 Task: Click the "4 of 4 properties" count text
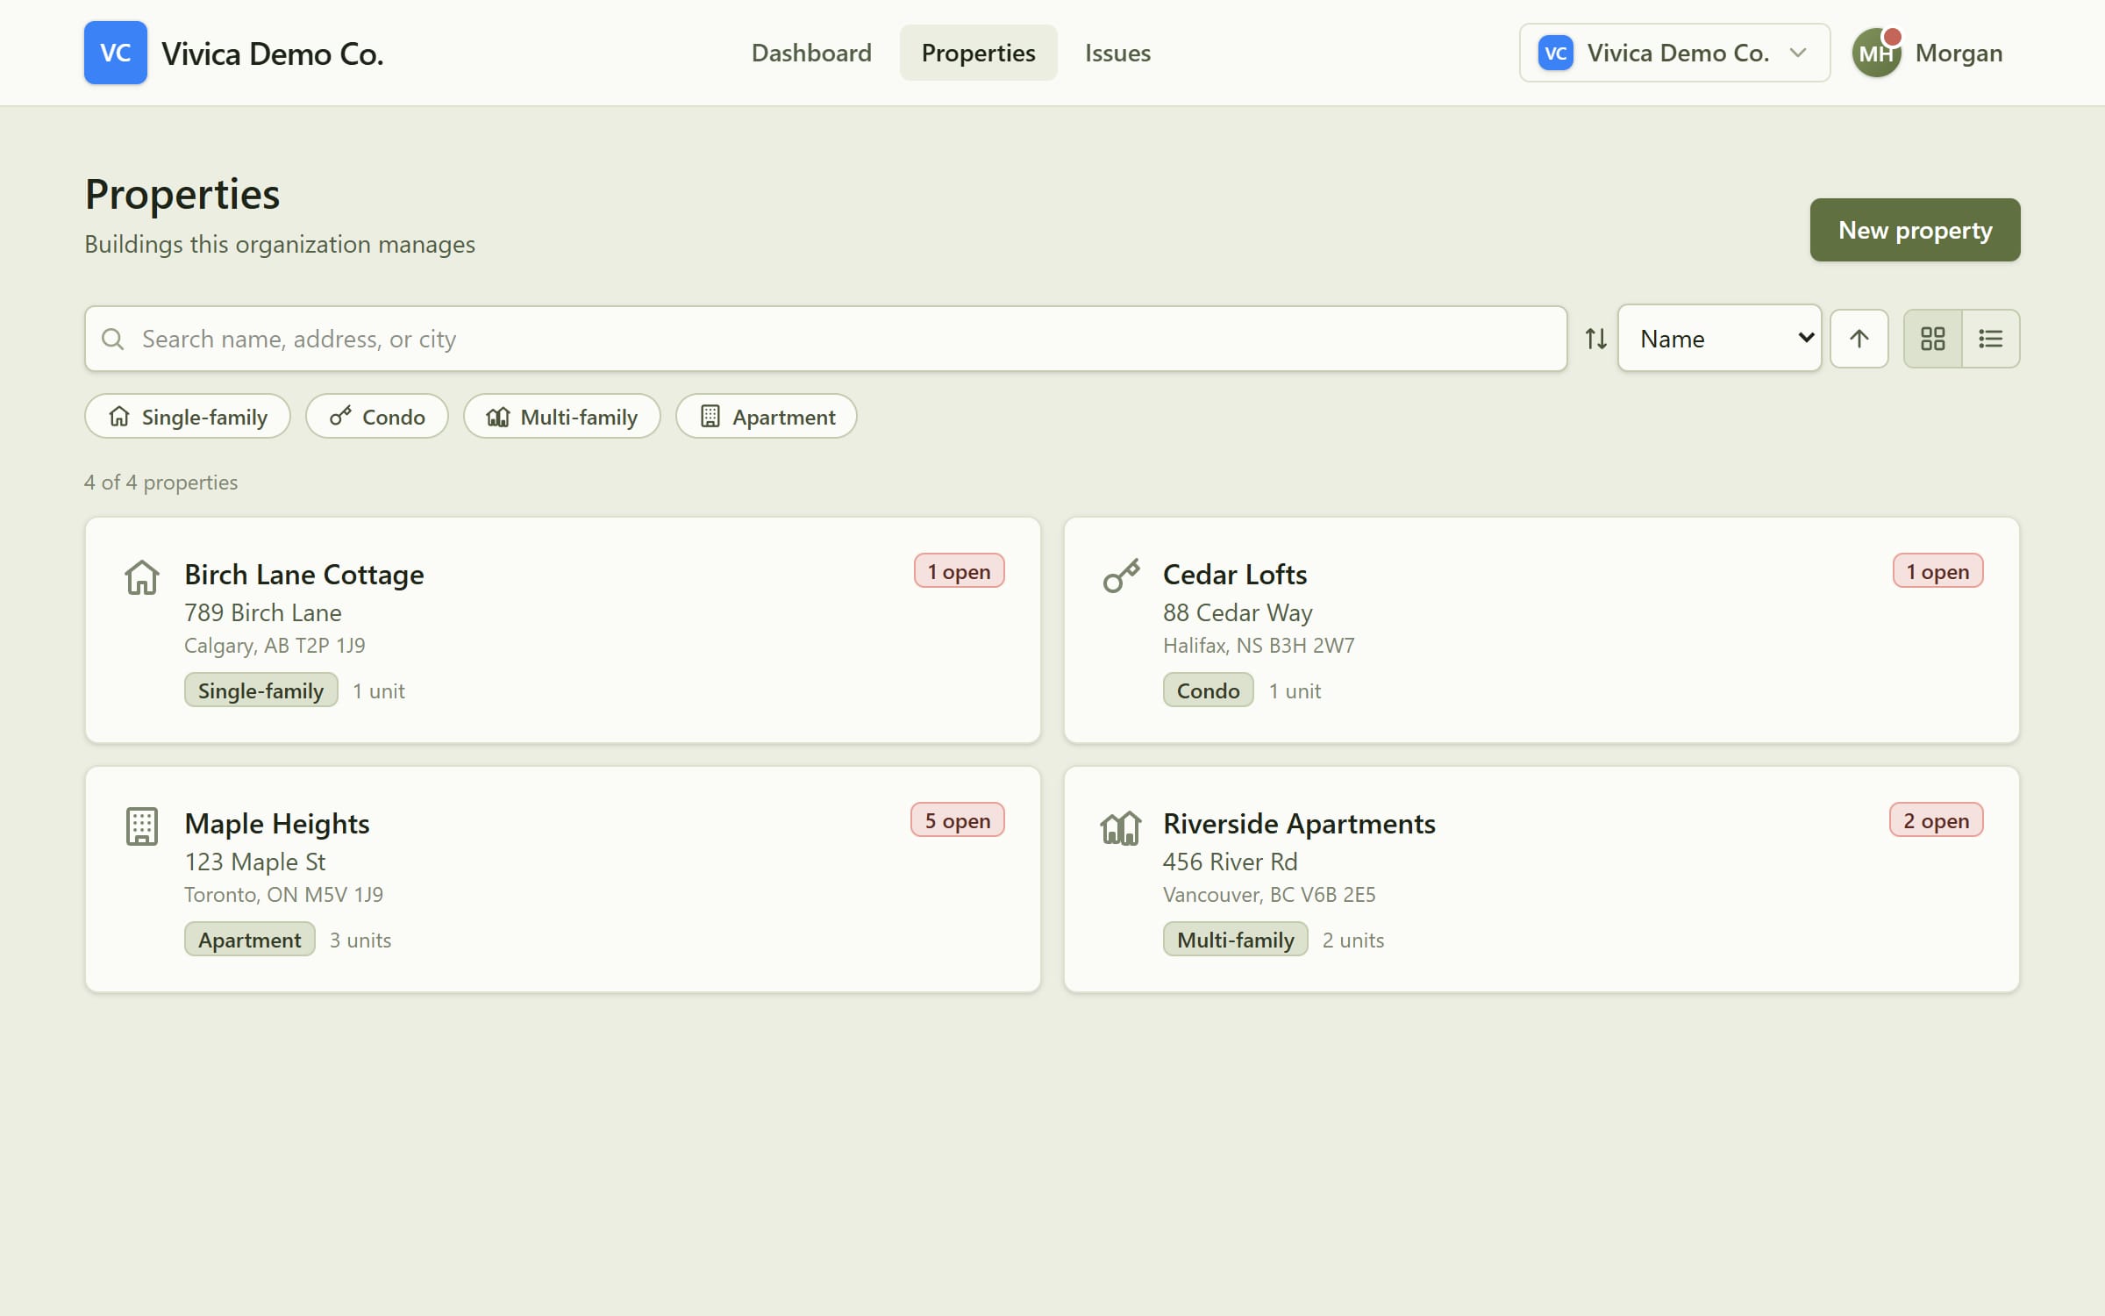[161, 483]
